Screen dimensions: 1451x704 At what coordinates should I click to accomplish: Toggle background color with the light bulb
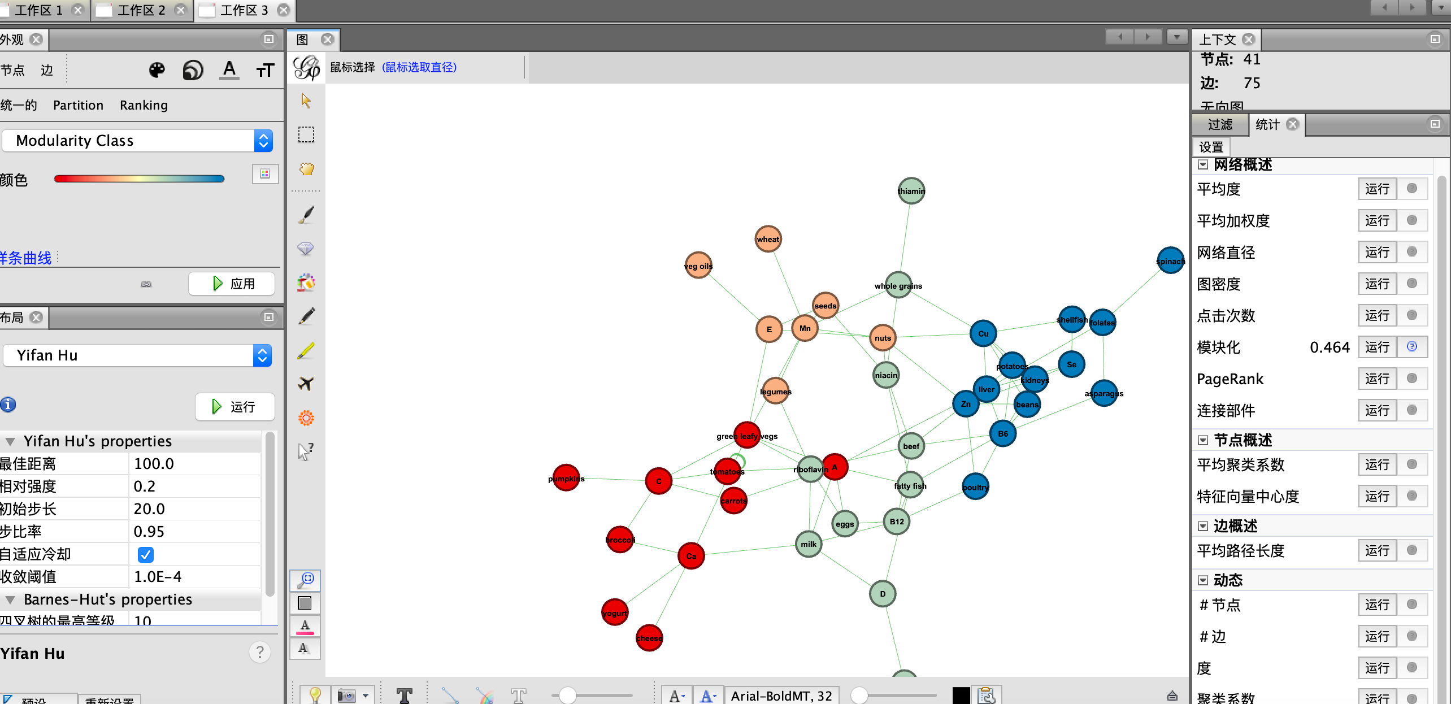(x=314, y=695)
